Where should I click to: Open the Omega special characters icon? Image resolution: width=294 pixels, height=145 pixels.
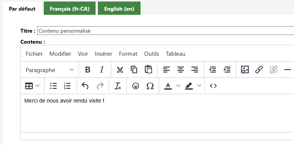click(150, 86)
